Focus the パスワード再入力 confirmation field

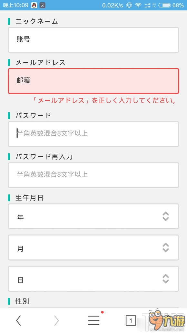[x=93, y=175]
